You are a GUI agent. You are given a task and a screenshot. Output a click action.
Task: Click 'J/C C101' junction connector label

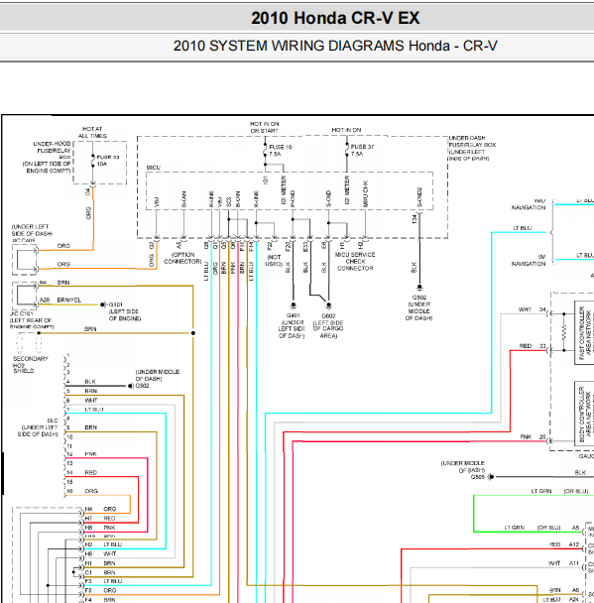coord(22,313)
